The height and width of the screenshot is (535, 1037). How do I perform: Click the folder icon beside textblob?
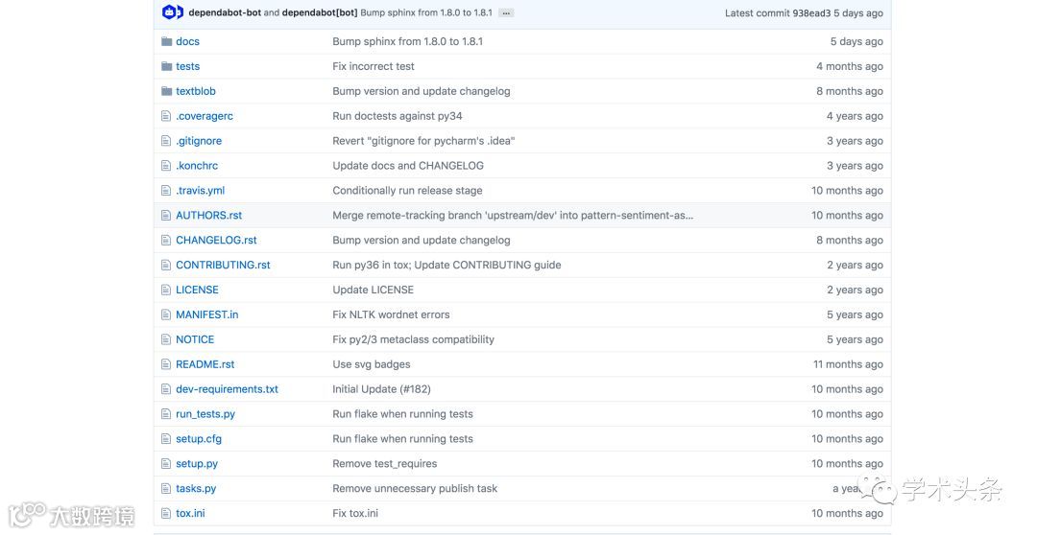pyautogui.click(x=166, y=91)
